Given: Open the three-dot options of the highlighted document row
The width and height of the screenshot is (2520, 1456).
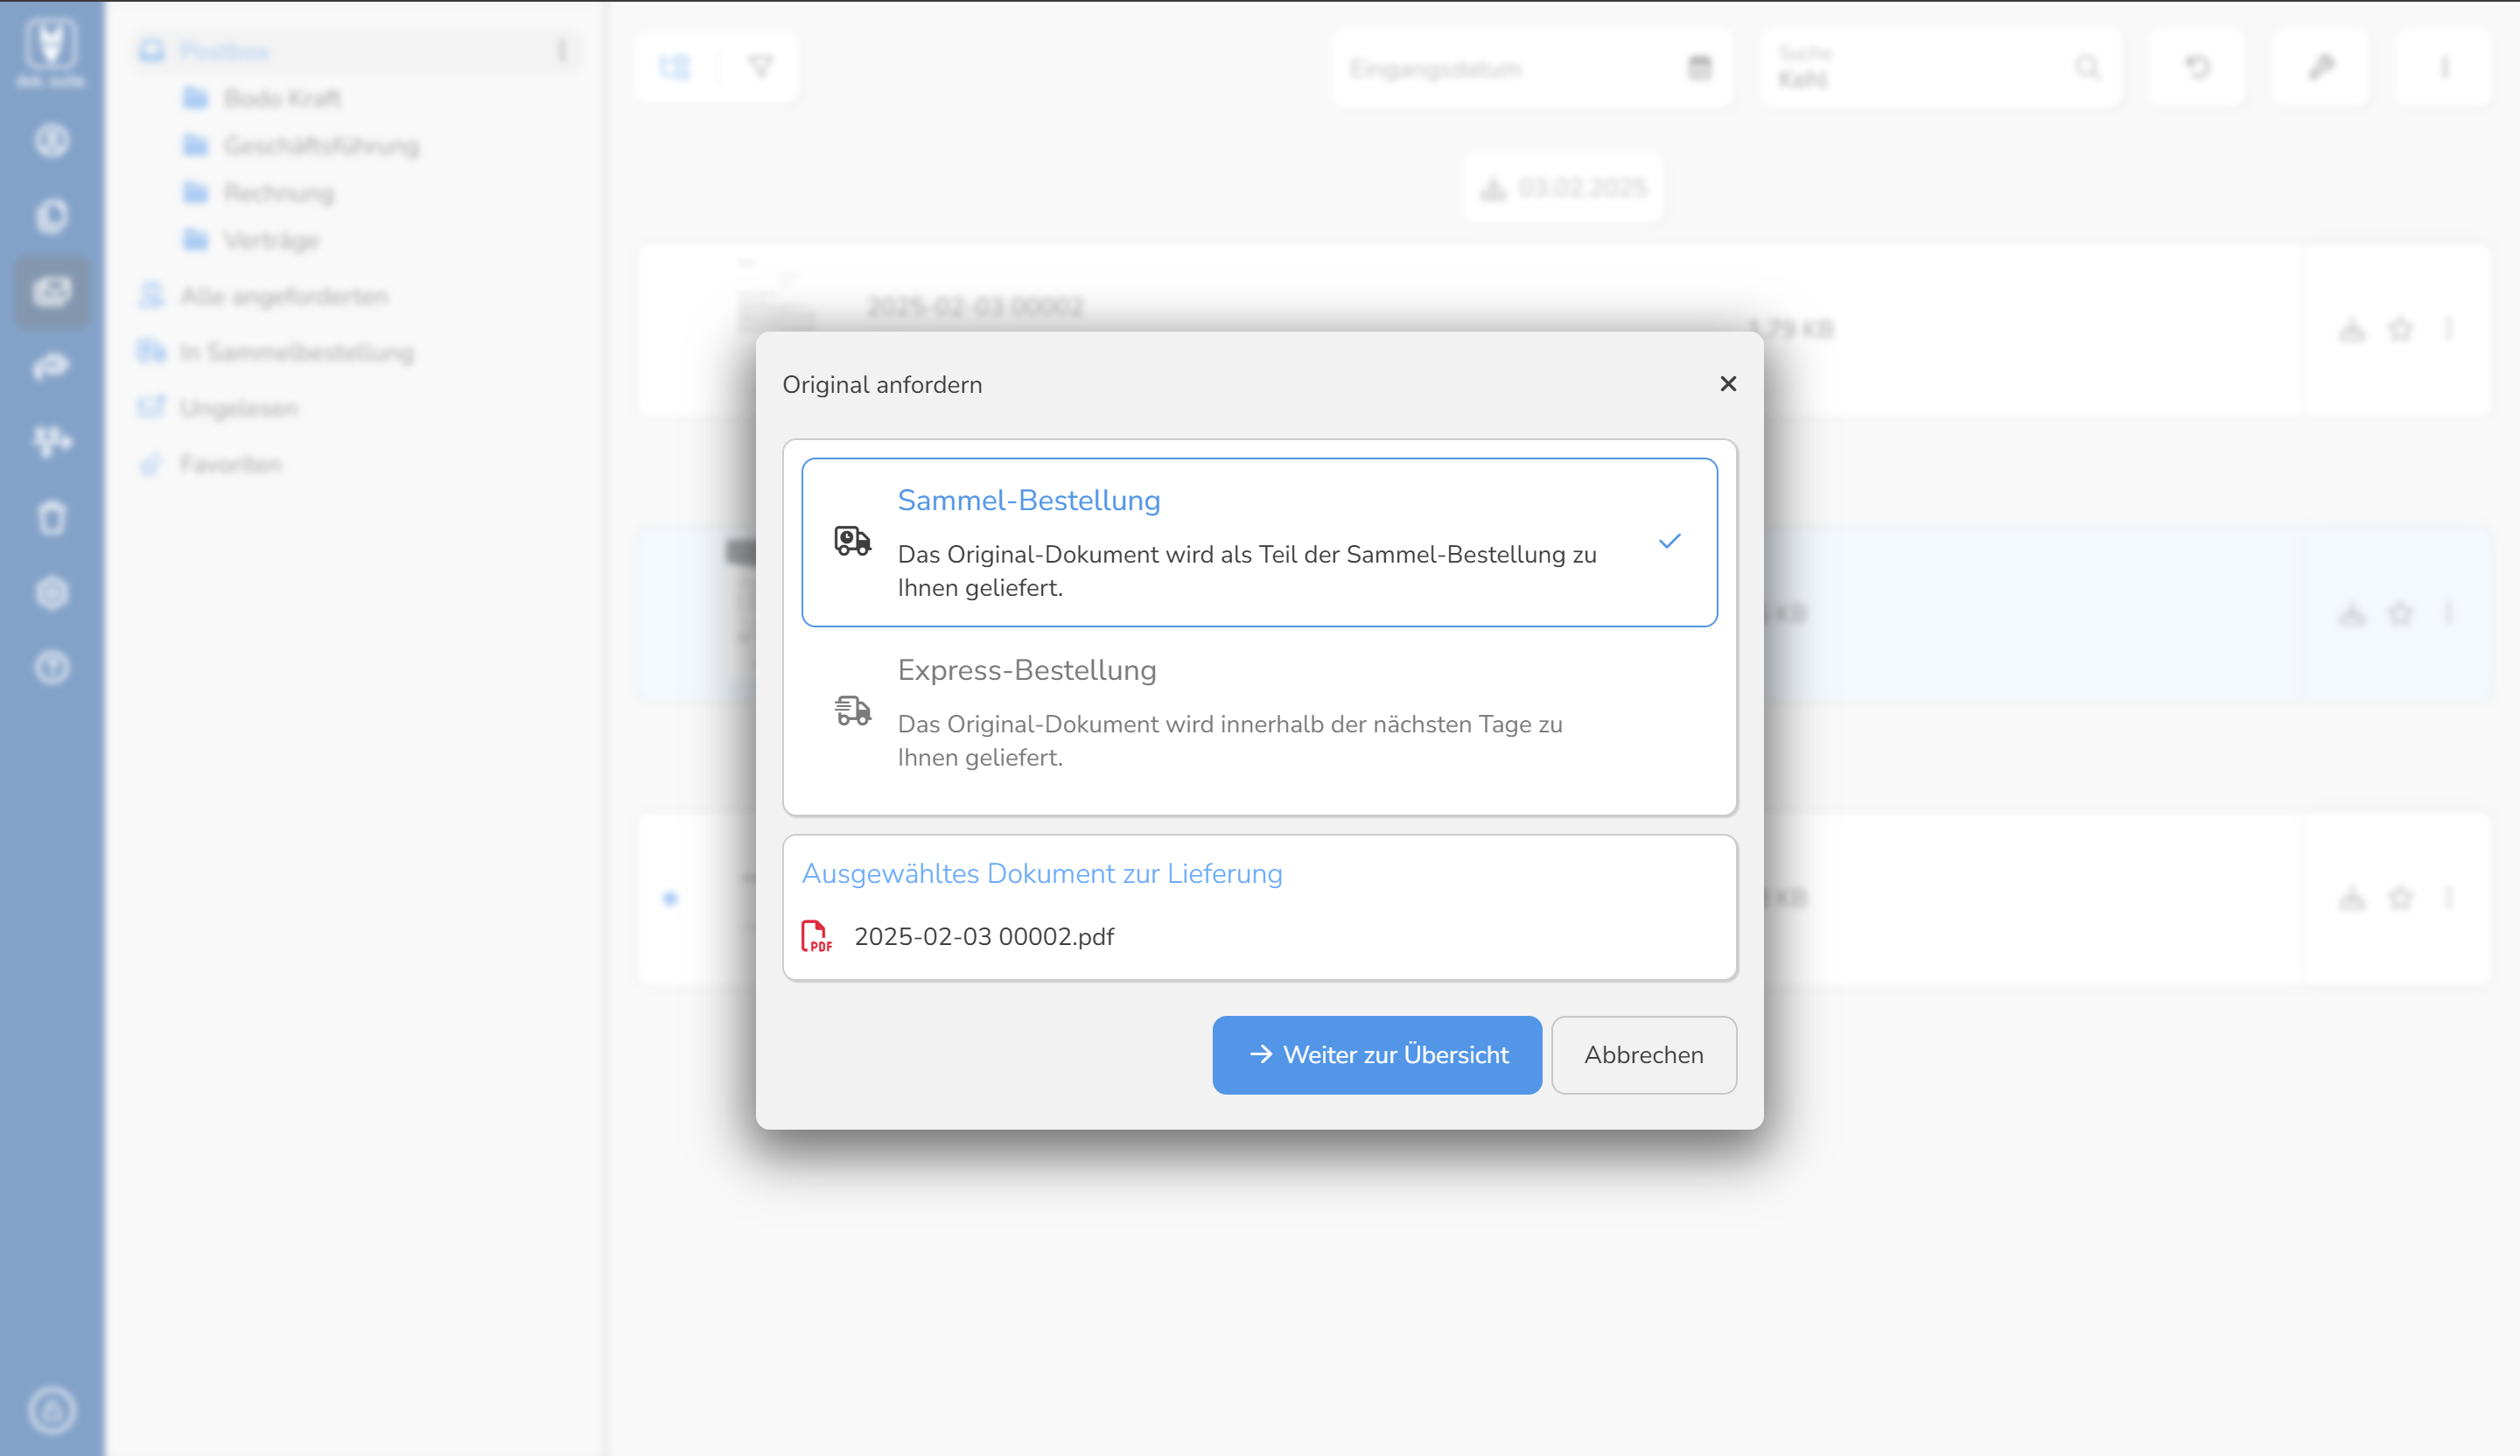Looking at the screenshot, I should pyautogui.click(x=2450, y=614).
